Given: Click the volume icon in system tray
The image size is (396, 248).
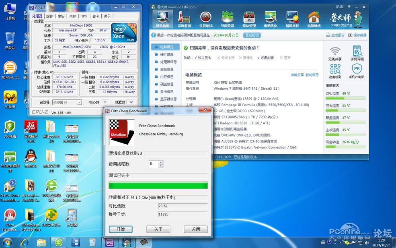Looking at the screenshot, I should 367,242.
